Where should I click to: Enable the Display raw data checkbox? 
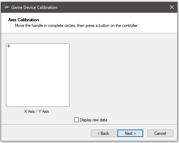[76, 120]
